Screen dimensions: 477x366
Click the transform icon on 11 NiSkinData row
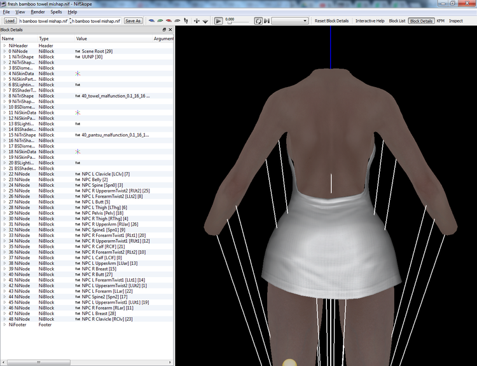[78, 112]
